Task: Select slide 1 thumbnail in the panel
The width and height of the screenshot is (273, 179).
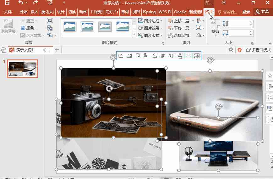Action: click(x=22, y=69)
